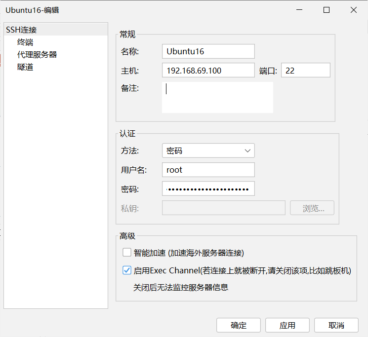Click the 智能加速 (加速海外服务器连接) label text

tap(189, 253)
